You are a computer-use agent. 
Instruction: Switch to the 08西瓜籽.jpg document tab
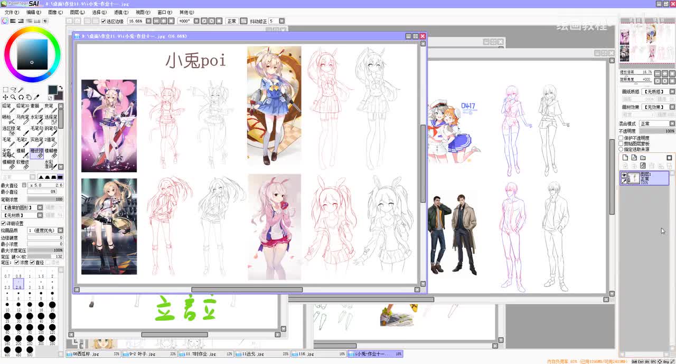click(93, 354)
